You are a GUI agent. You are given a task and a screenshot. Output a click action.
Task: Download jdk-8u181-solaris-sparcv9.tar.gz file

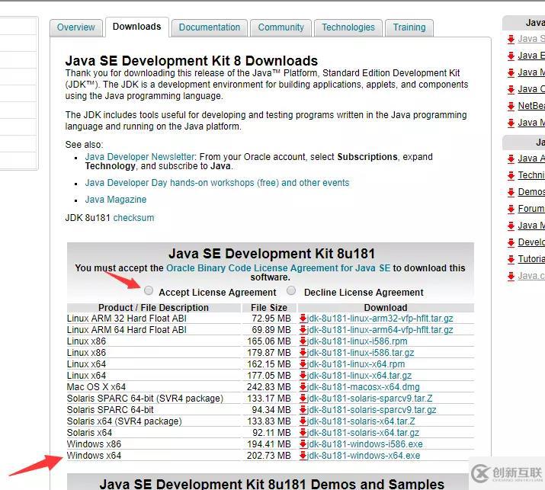pos(371,410)
